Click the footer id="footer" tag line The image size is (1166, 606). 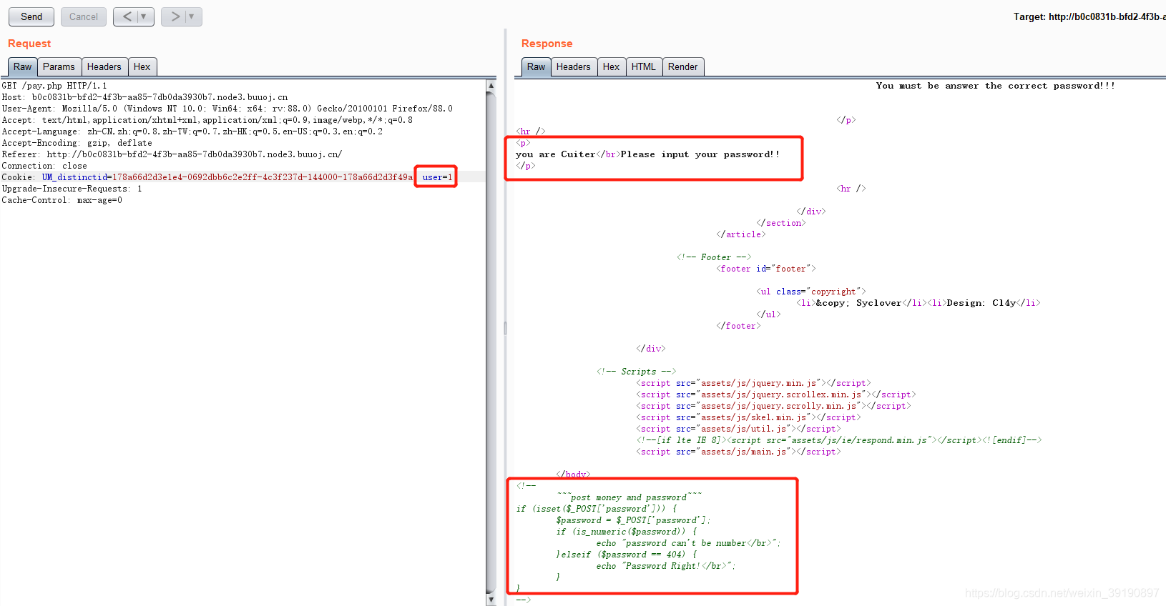click(x=766, y=269)
